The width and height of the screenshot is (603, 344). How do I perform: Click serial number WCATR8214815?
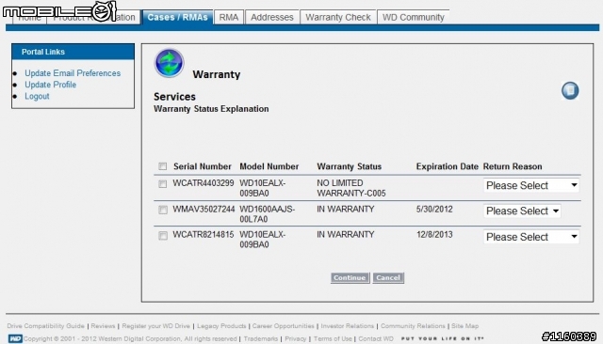(204, 235)
